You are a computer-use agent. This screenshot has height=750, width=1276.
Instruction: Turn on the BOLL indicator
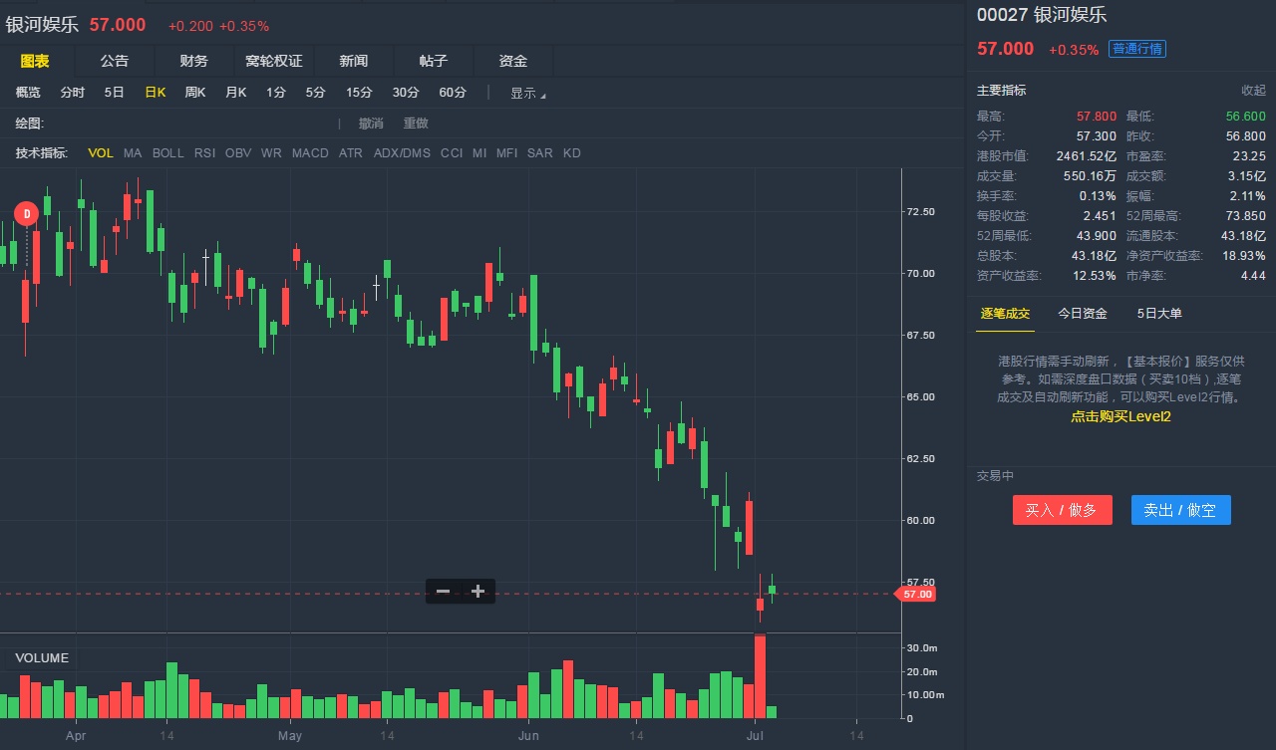[x=167, y=153]
